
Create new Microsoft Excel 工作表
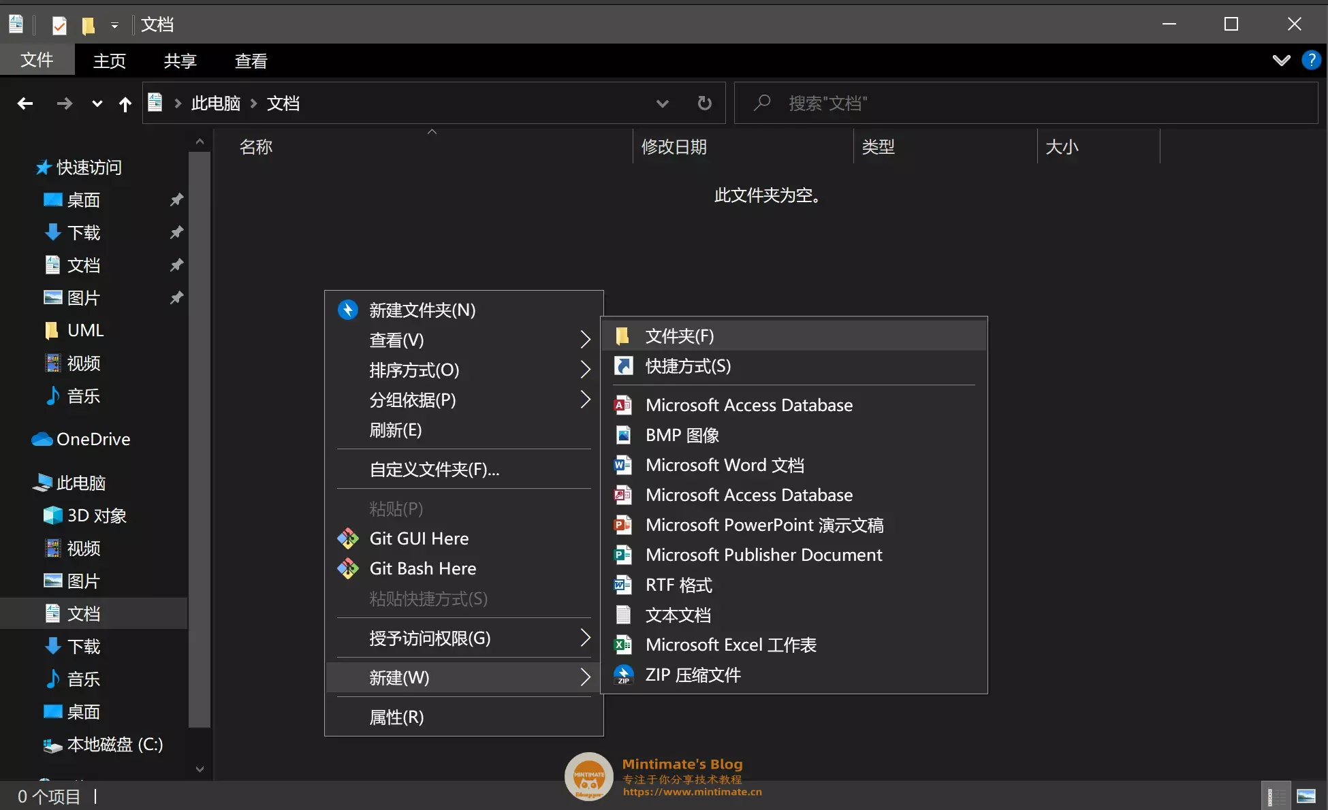coord(794,645)
